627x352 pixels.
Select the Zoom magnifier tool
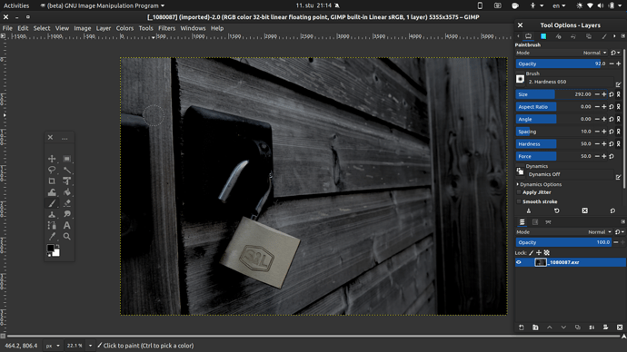pos(66,236)
